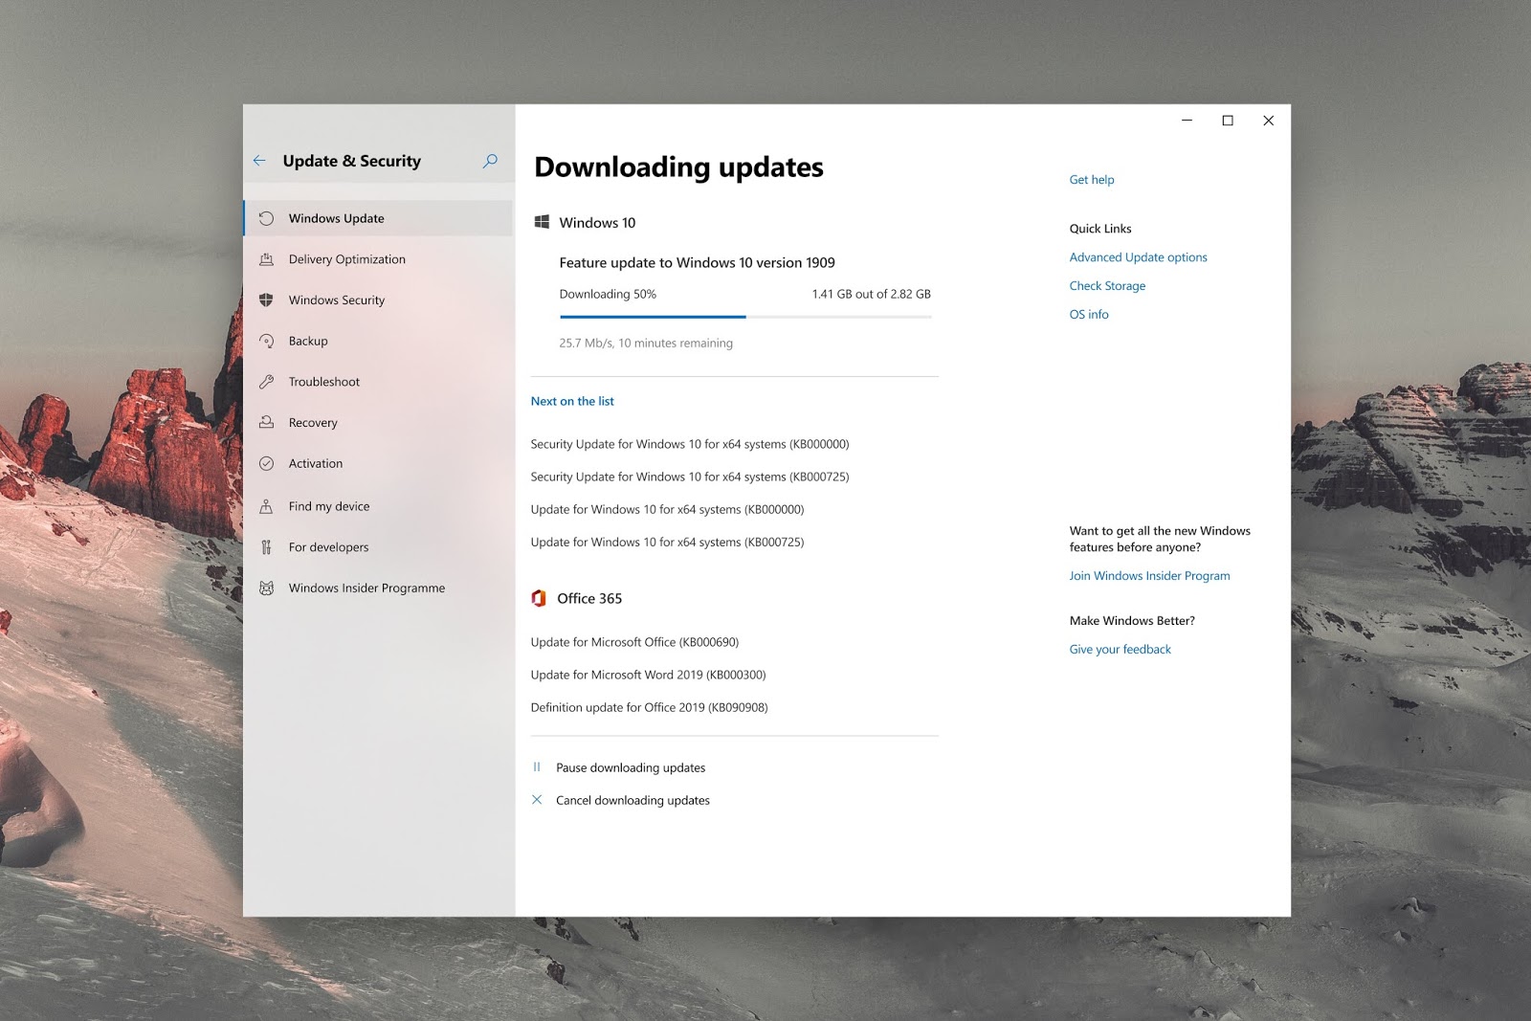Click the pause icon for downloading updates
The width and height of the screenshot is (1531, 1021).
point(537,767)
